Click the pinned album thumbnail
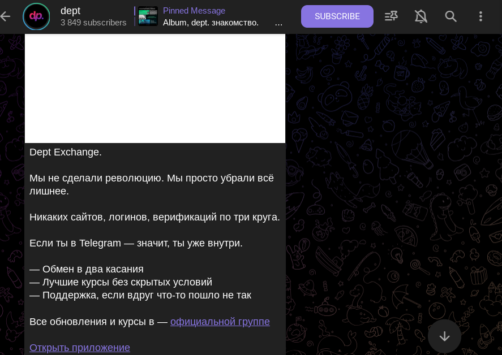 148,16
